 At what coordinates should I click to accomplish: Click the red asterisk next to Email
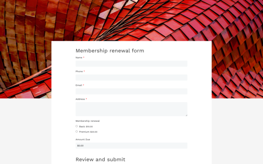pyautogui.click(x=83, y=85)
